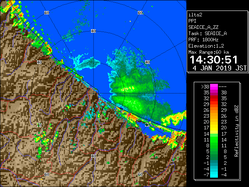Screen dimensions: 249x187
Task: Pick the cyan -7 to -4 legend color
Action: [x=214, y=175]
